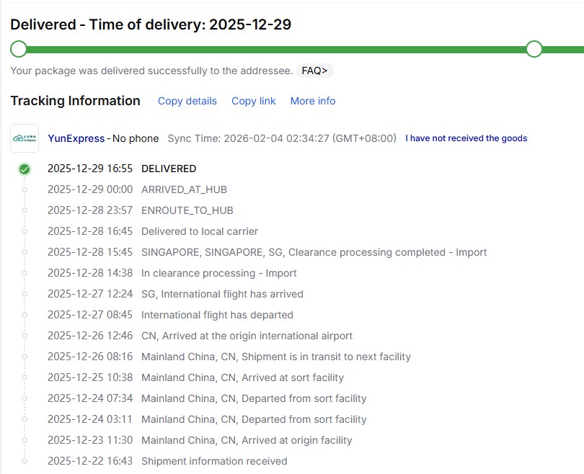Select the DELIVERED tracking event
Screen dimensions: 584x474
169,169
